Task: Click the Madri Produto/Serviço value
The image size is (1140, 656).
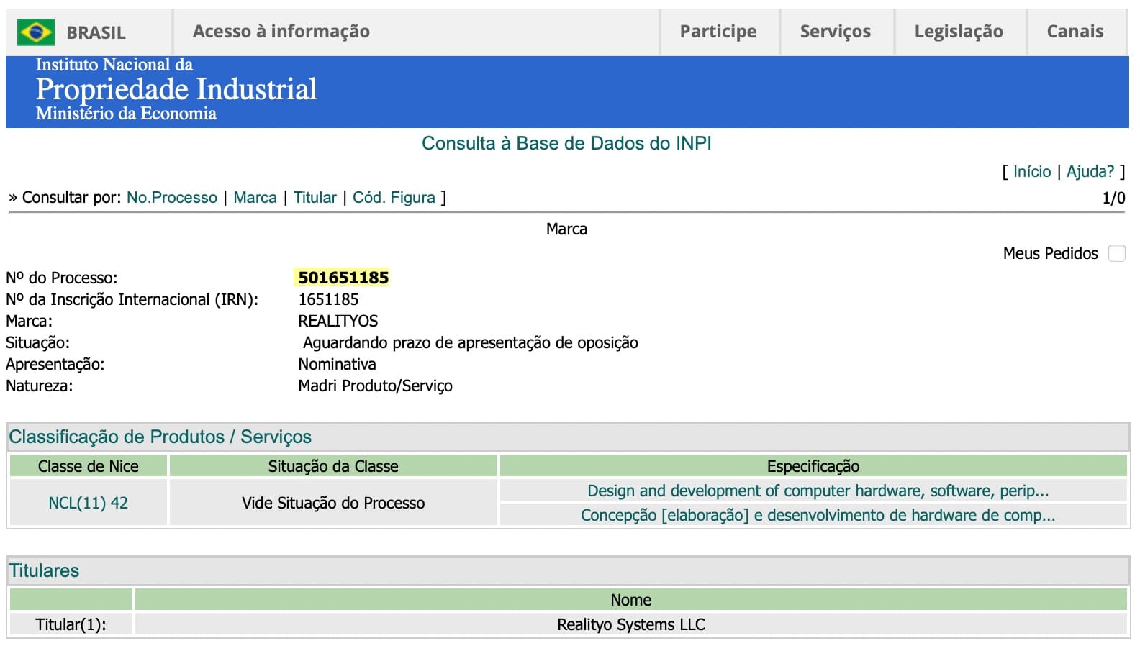Action: pyautogui.click(x=375, y=386)
